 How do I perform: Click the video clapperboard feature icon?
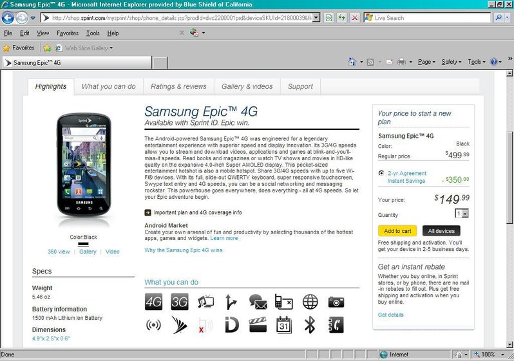click(258, 324)
